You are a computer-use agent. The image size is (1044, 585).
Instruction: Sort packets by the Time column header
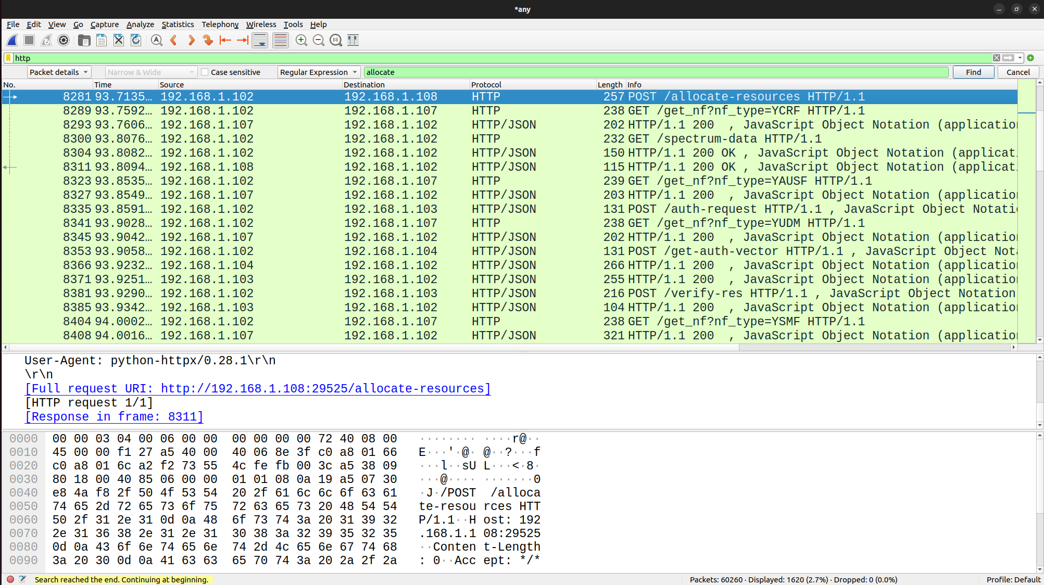125,84
